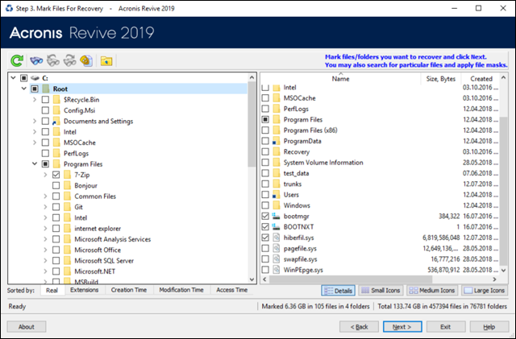Click the file list vertical scrollbar thumb
This screenshot has width=516, height=339.
tap(503, 191)
